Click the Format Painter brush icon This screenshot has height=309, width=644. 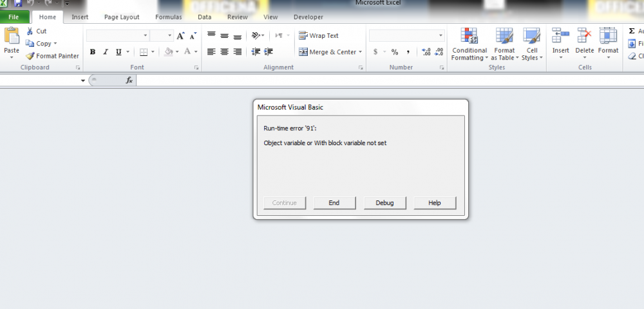click(x=30, y=56)
